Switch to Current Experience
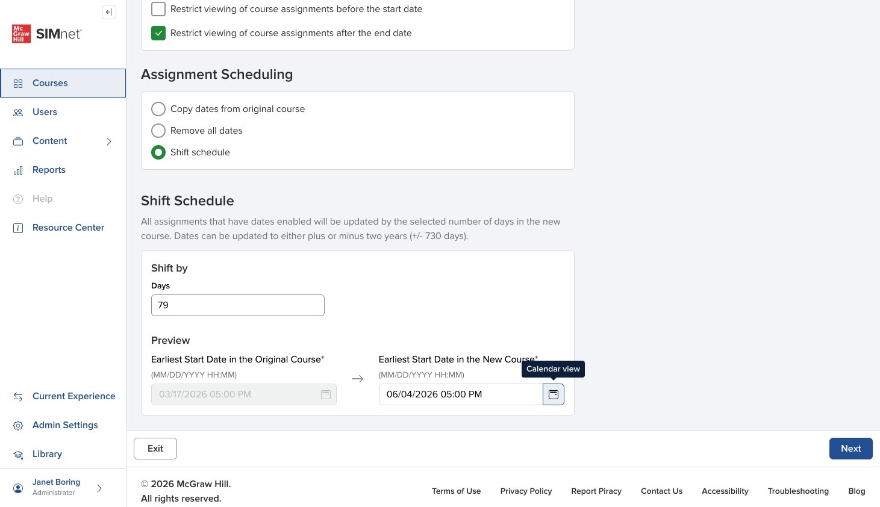The height and width of the screenshot is (507, 880). tap(63, 396)
